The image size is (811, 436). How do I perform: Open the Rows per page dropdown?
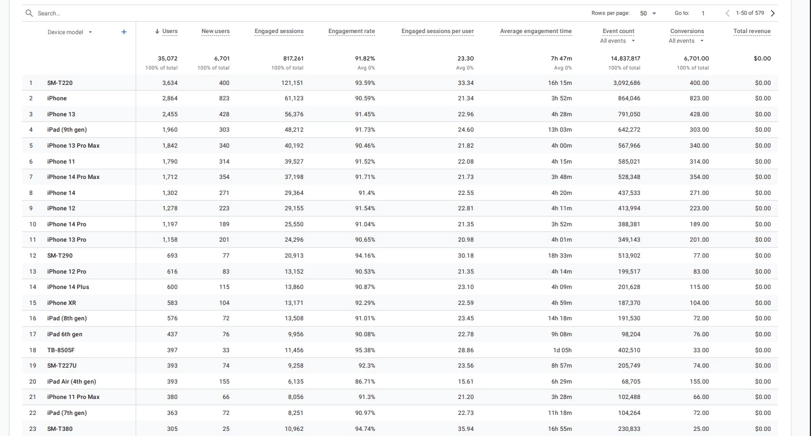pos(647,13)
